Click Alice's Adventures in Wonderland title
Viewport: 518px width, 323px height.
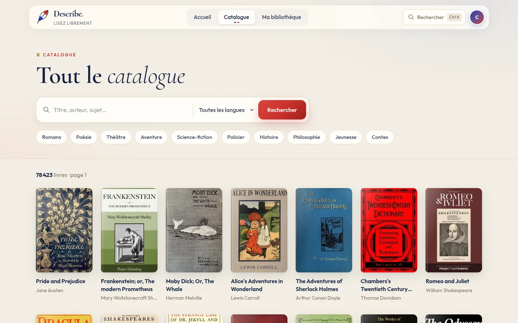pyautogui.click(x=257, y=285)
